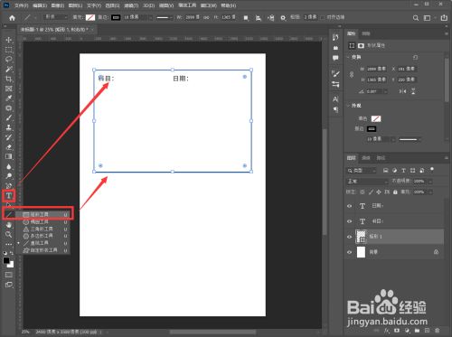Switch to the 路径 Paths tab
Viewport: 452px width, 337px height.
coord(381,158)
